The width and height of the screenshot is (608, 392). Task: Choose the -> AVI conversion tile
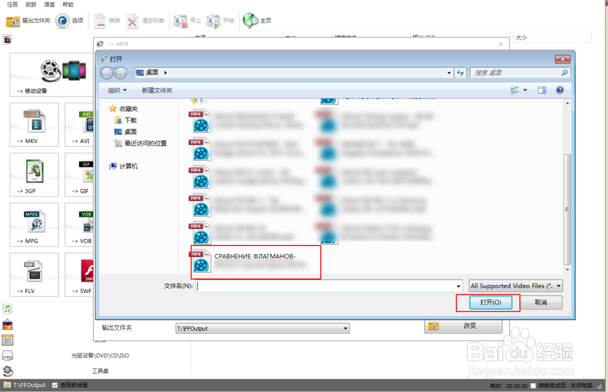coord(80,125)
